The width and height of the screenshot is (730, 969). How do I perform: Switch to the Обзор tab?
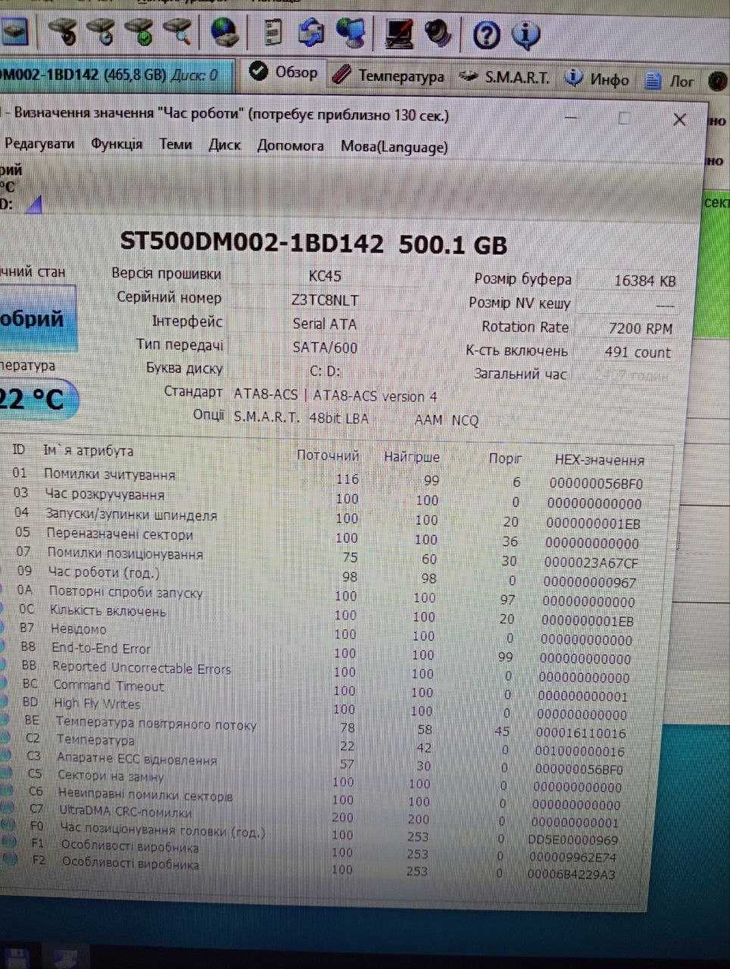pyautogui.click(x=284, y=73)
